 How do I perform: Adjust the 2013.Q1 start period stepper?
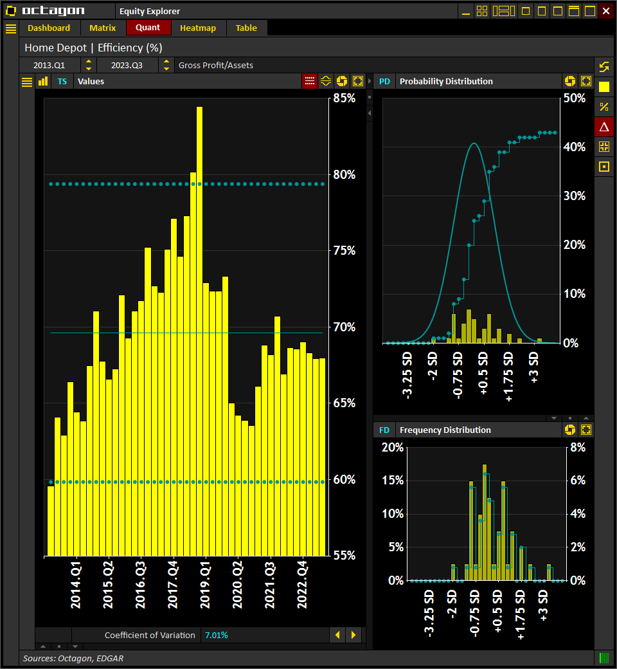pos(89,65)
